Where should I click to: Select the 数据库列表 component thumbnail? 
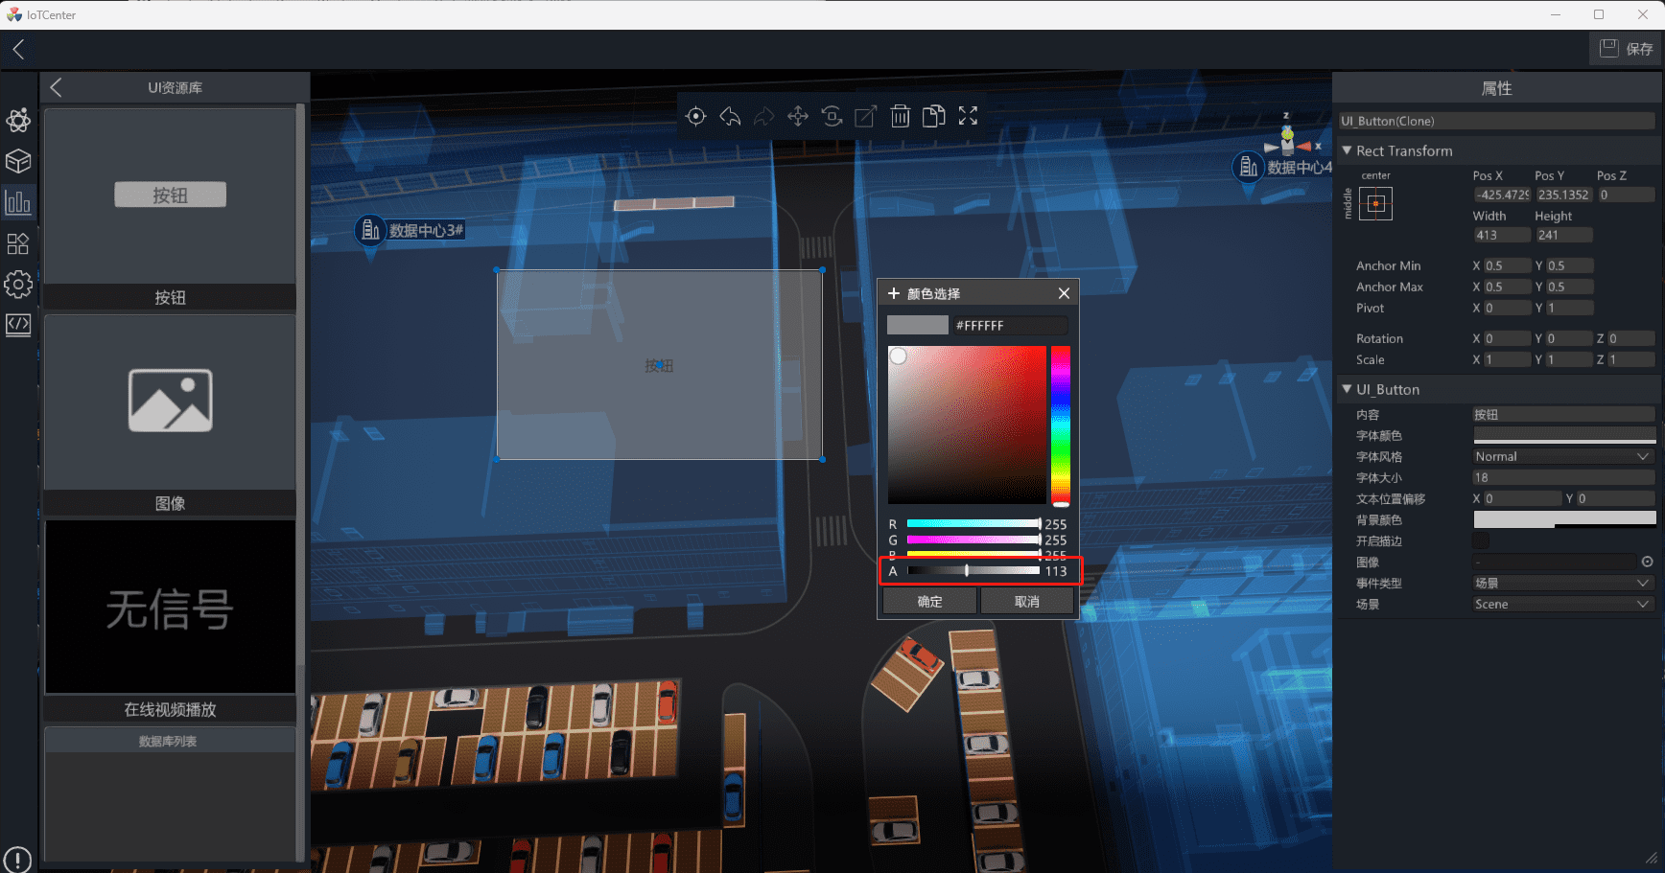tap(170, 794)
